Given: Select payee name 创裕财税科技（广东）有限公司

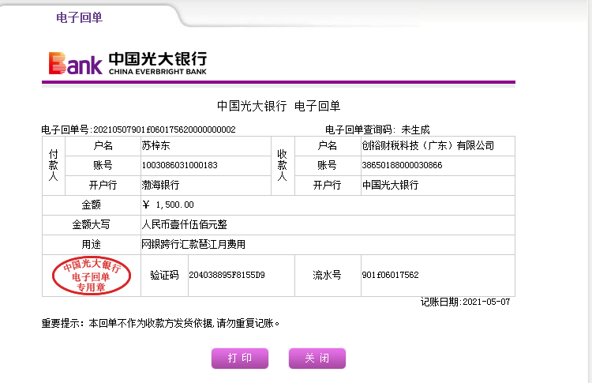Looking at the screenshot, I should point(428,145).
